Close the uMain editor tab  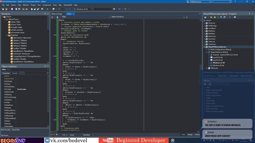point(73,14)
